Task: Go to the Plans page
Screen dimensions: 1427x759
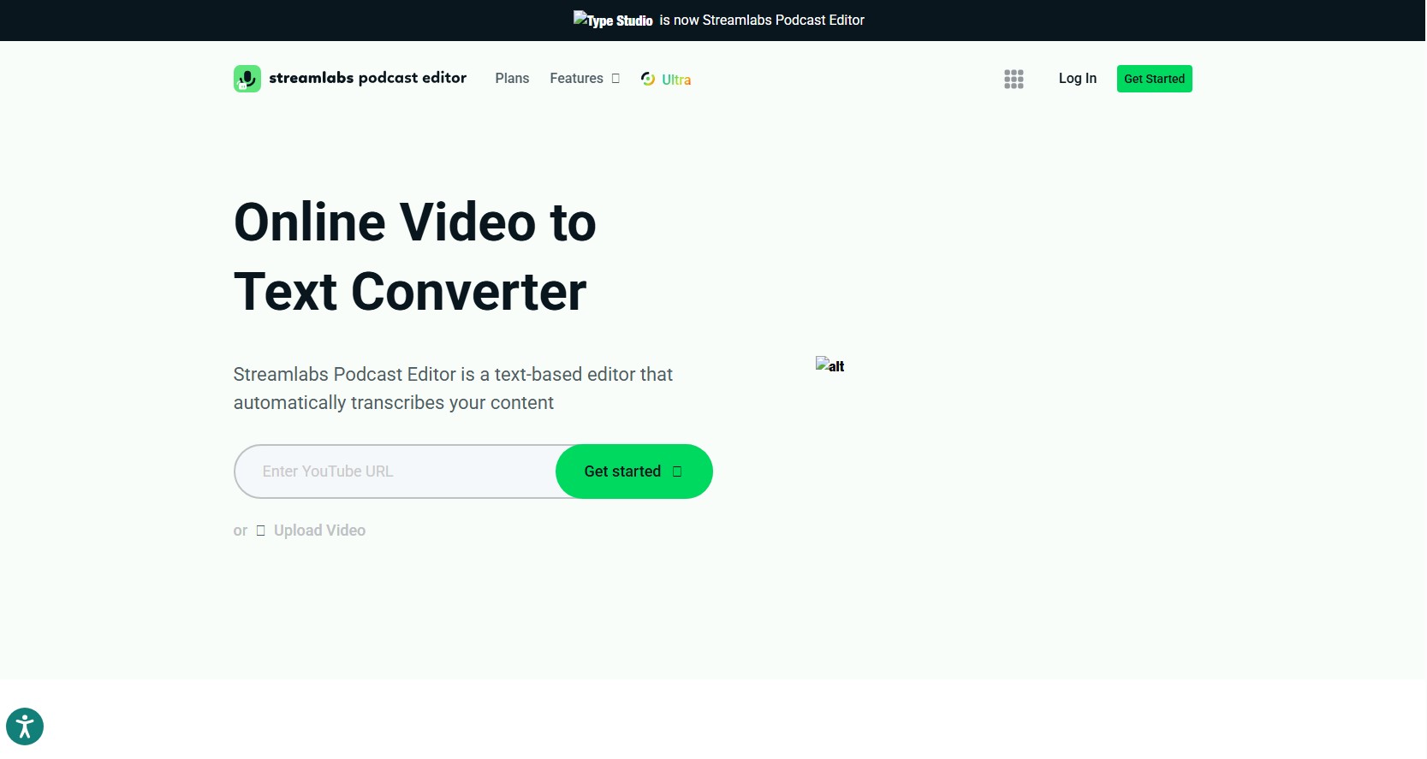Action: (x=512, y=79)
